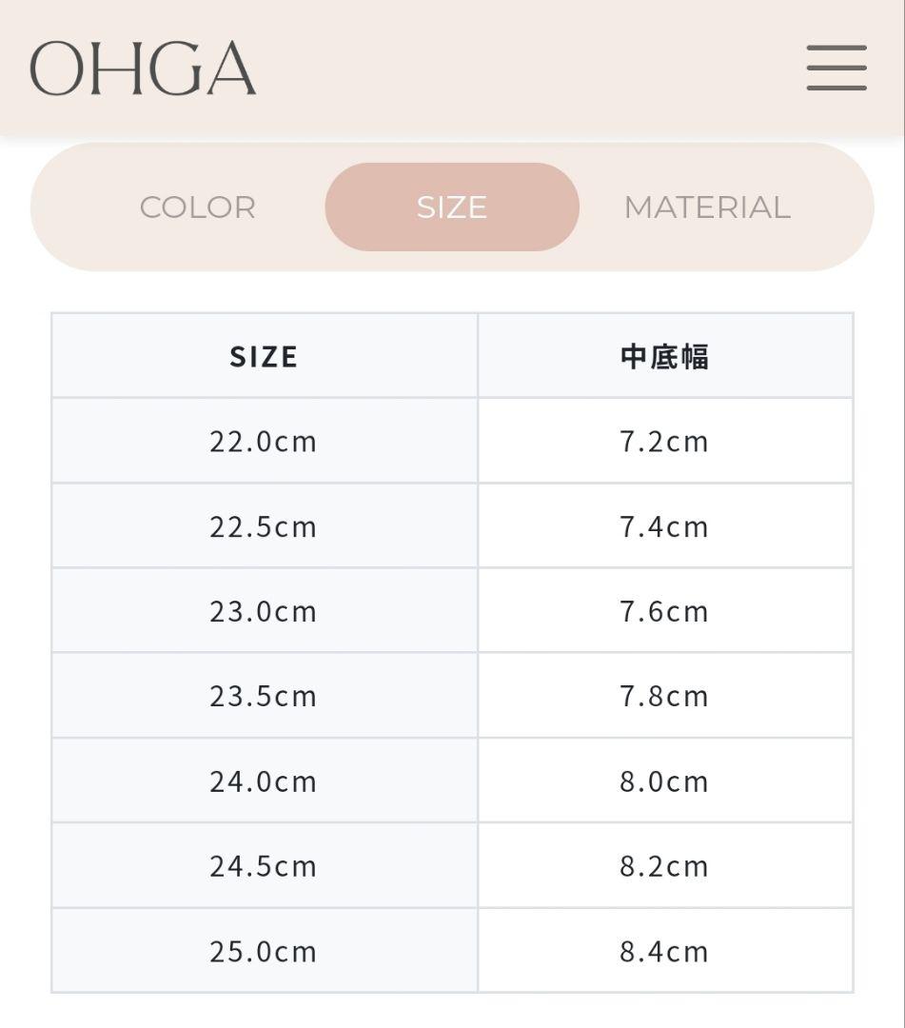Click the 7.8cm width cell
905x1028 pixels.
click(665, 695)
